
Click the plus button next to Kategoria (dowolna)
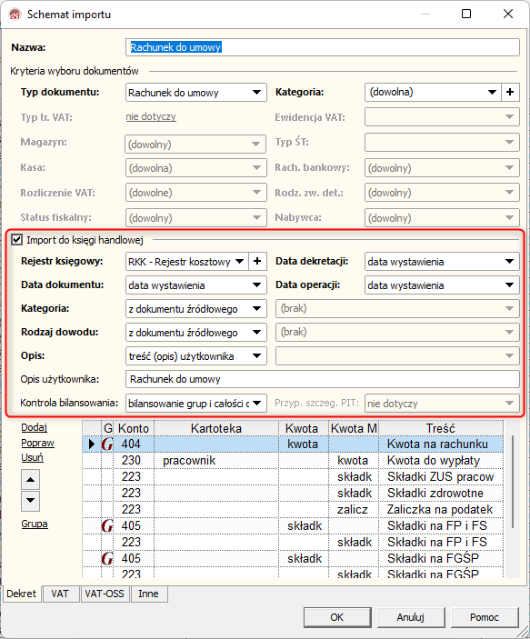pyautogui.click(x=510, y=92)
